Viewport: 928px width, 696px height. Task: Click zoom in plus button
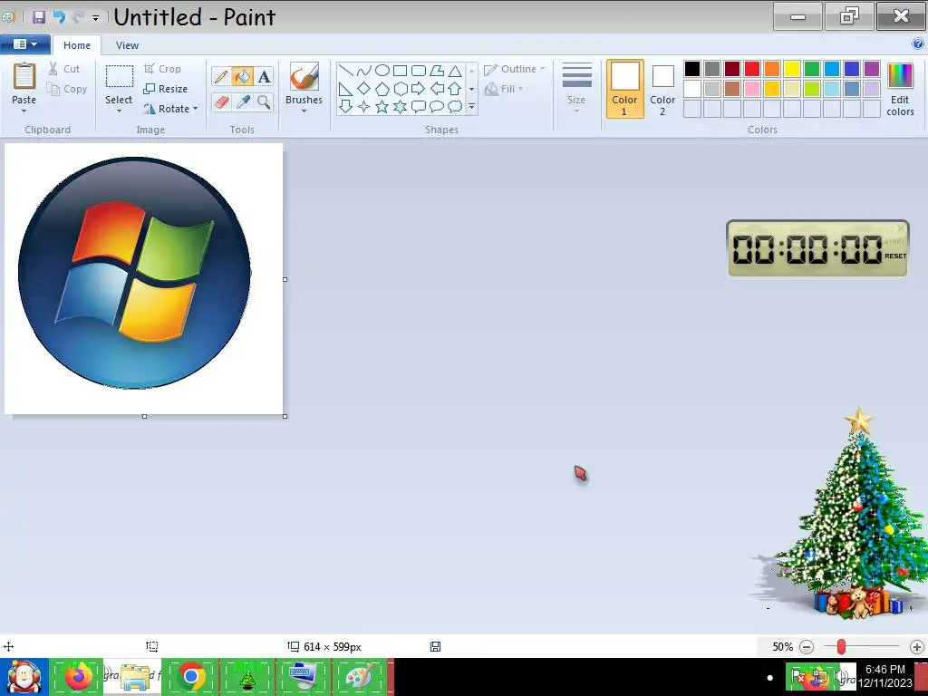click(x=917, y=647)
